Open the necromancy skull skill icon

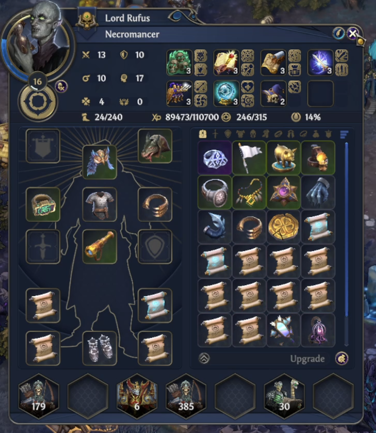179,63
